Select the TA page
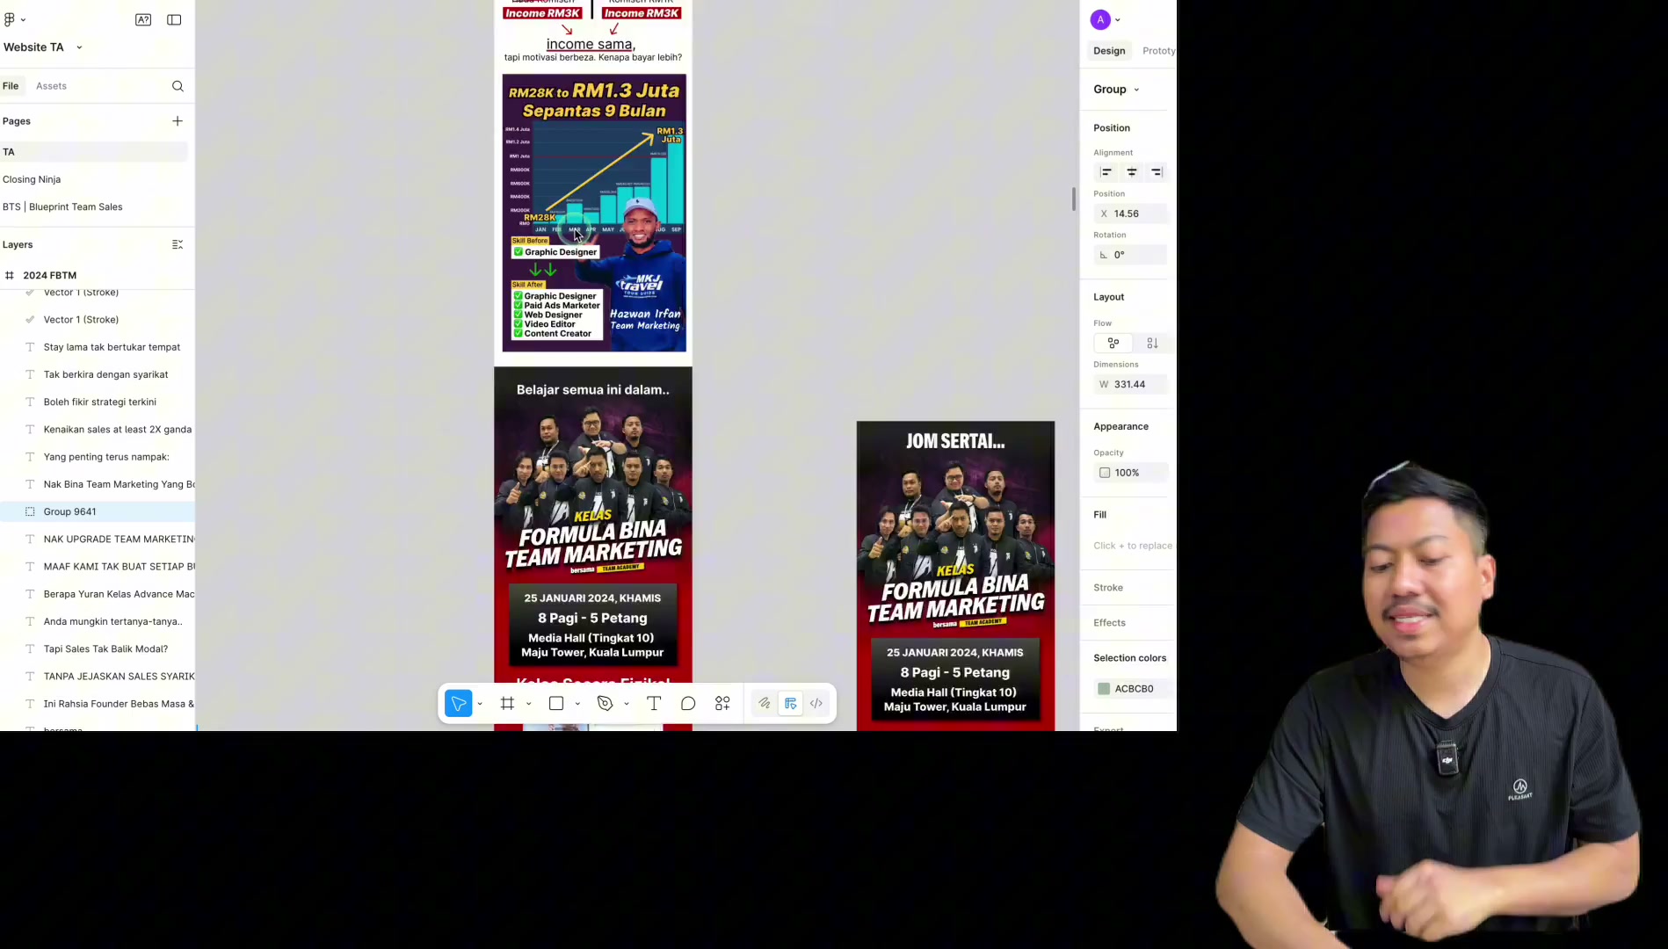 (94, 152)
